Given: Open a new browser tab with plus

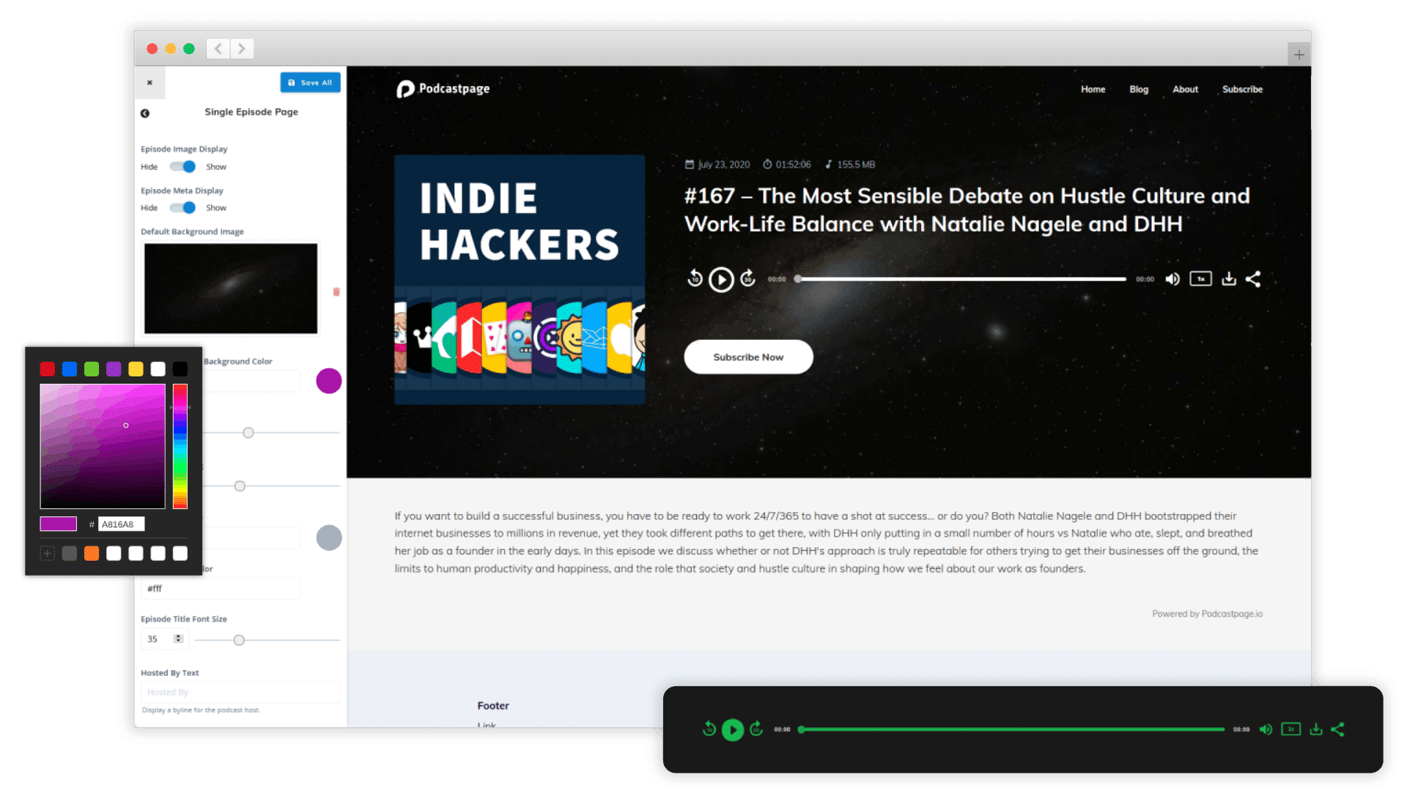Looking at the screenshot, I should click(1299, 54).
